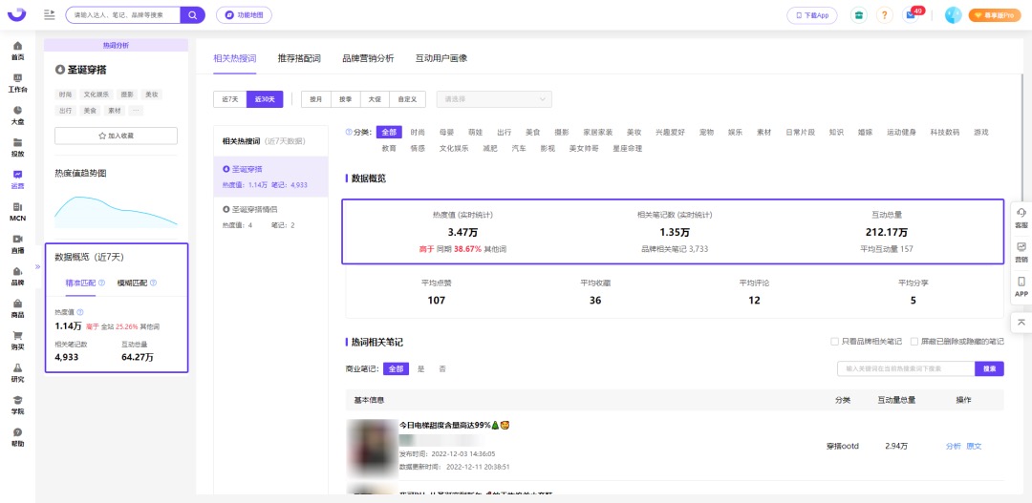
Task: Expand more tags via ellipsis tag
Action: tap(136, 111)
